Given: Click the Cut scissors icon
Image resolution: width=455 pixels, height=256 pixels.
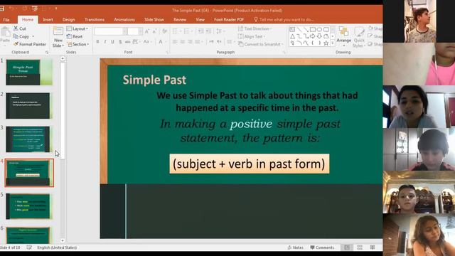Looking at the screenshot, I should (x=16, y=28).
